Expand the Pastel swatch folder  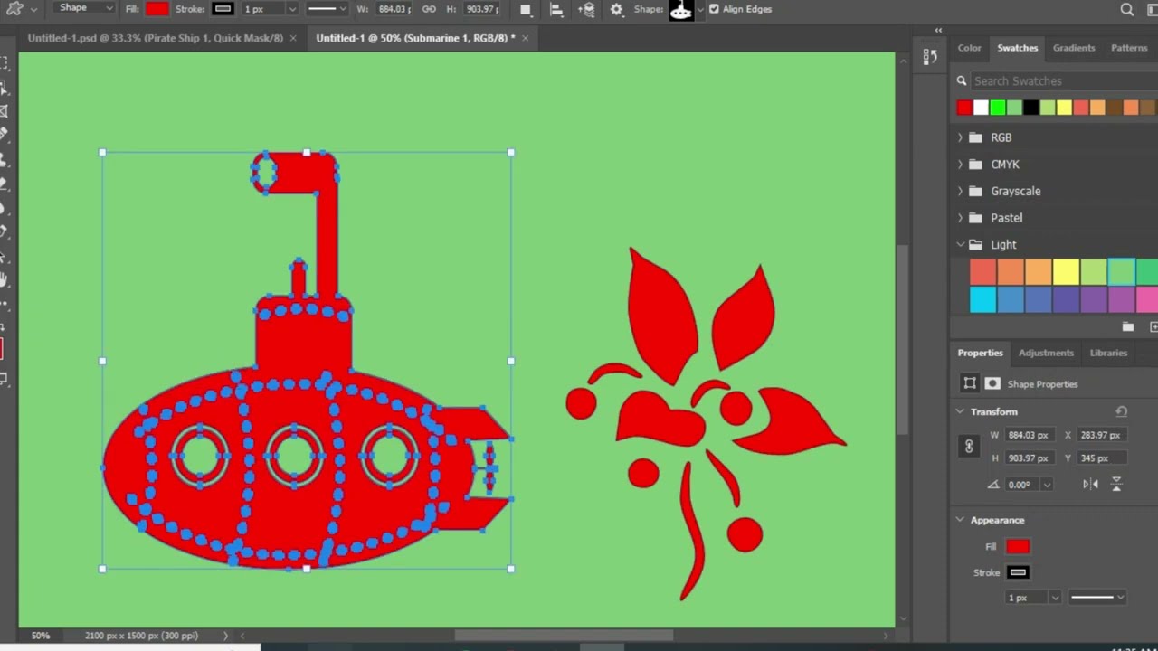(x=961, y=218)
